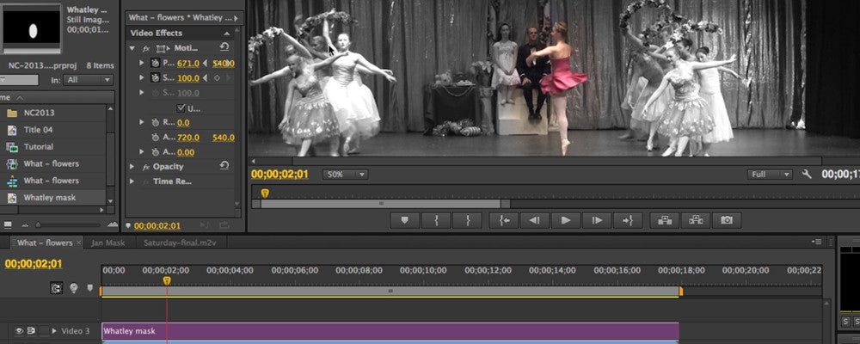Click the Mark Out button

pyautogui.click(x=467, y=220)
